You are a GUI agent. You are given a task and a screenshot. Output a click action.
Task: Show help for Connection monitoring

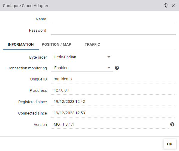point(117,68)
